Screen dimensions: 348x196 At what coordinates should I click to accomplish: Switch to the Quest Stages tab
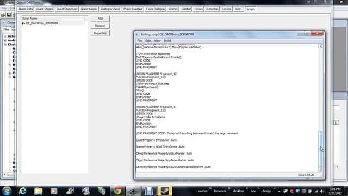(x=45, y=9)
